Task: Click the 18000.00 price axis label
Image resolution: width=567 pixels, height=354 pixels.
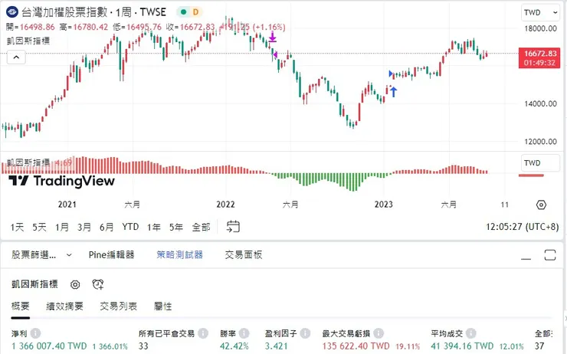Action: (x=541, y=28)
